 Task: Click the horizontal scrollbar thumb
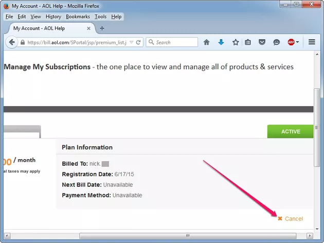coord(188,236)
